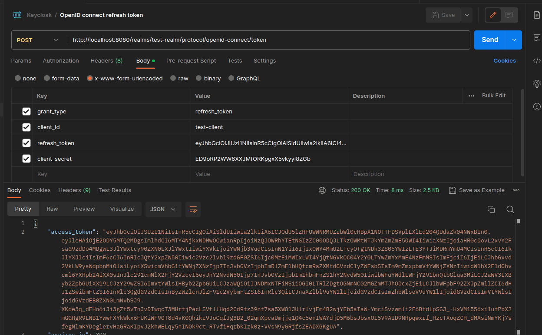Open the Documentation panel in right sidebar
This screenshot has width=542, height=335.
537,15
